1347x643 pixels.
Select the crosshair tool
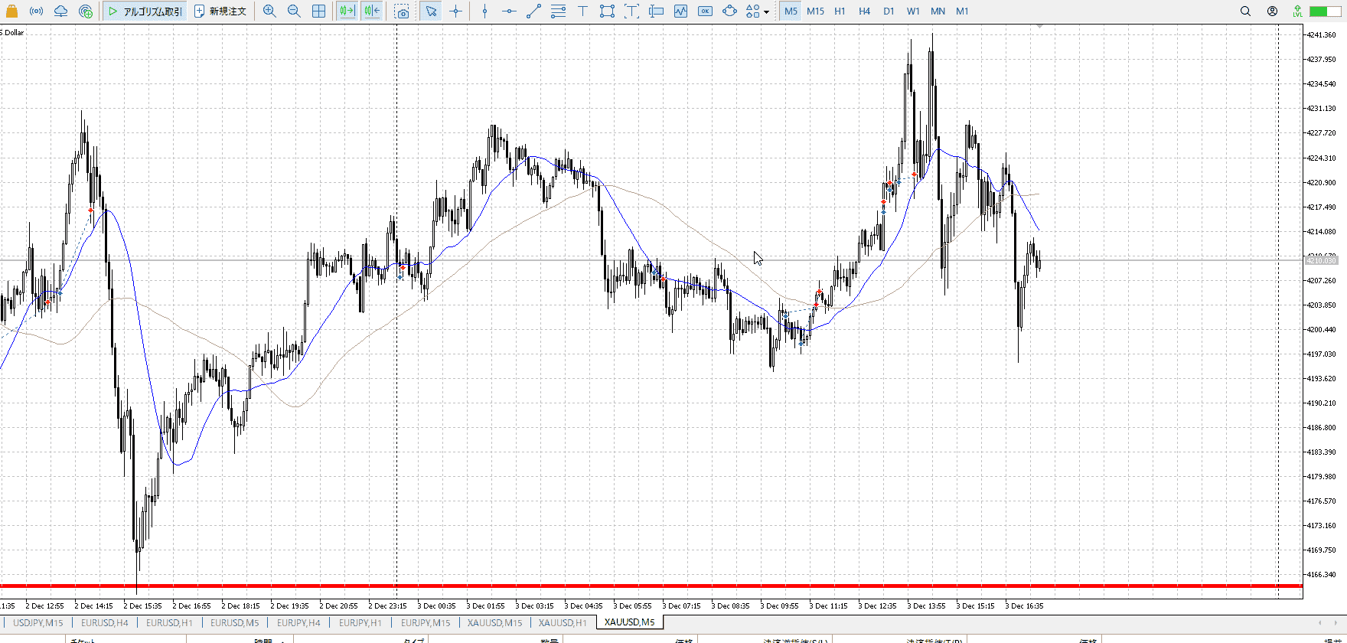tap(456, 11)
